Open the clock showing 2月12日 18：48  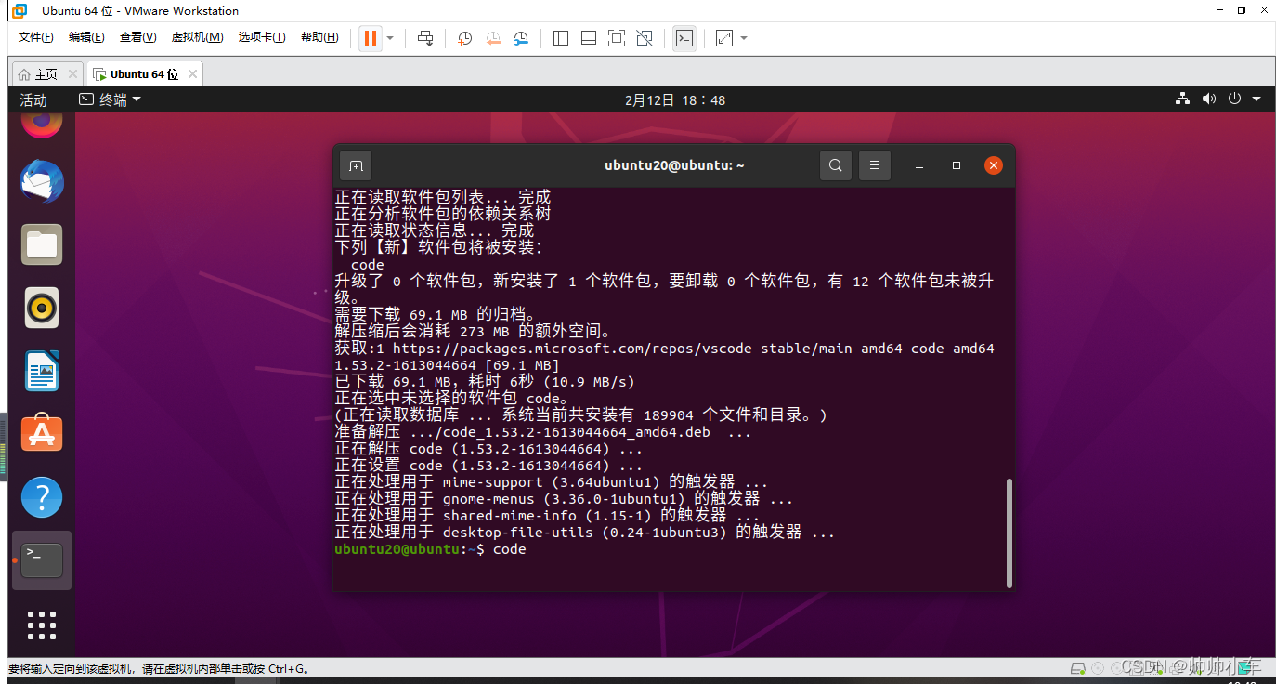pos(675,99)
